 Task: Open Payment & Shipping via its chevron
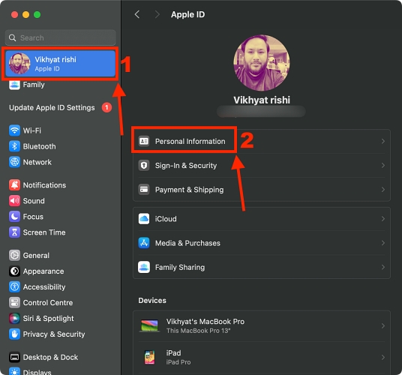pos(383,190)
